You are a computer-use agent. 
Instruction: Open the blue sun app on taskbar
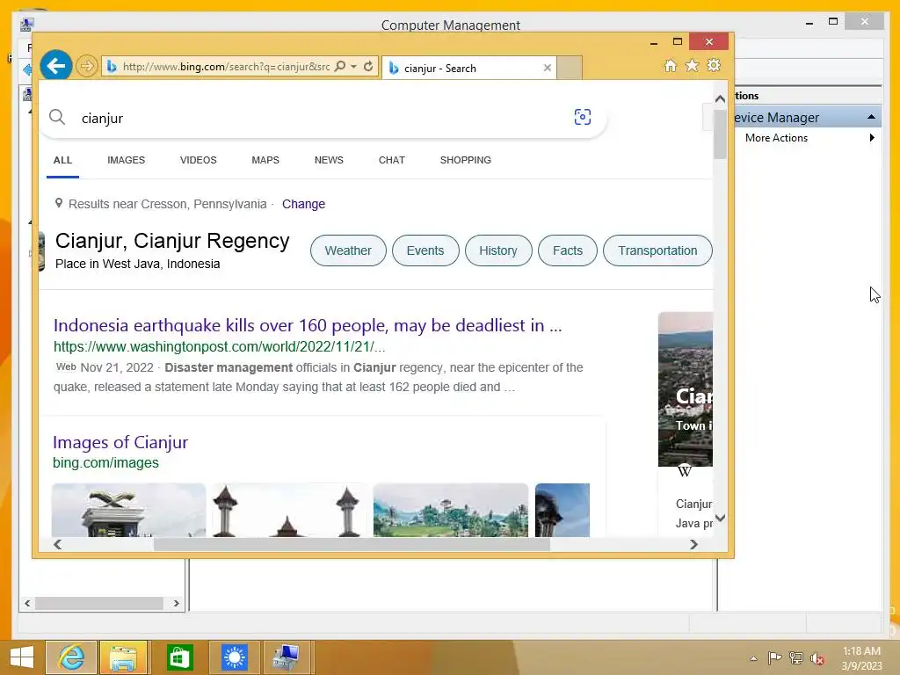[234, 657]
